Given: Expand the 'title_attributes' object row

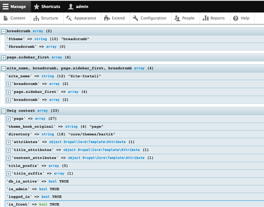Looking at the screenshot, I should 8,150.
